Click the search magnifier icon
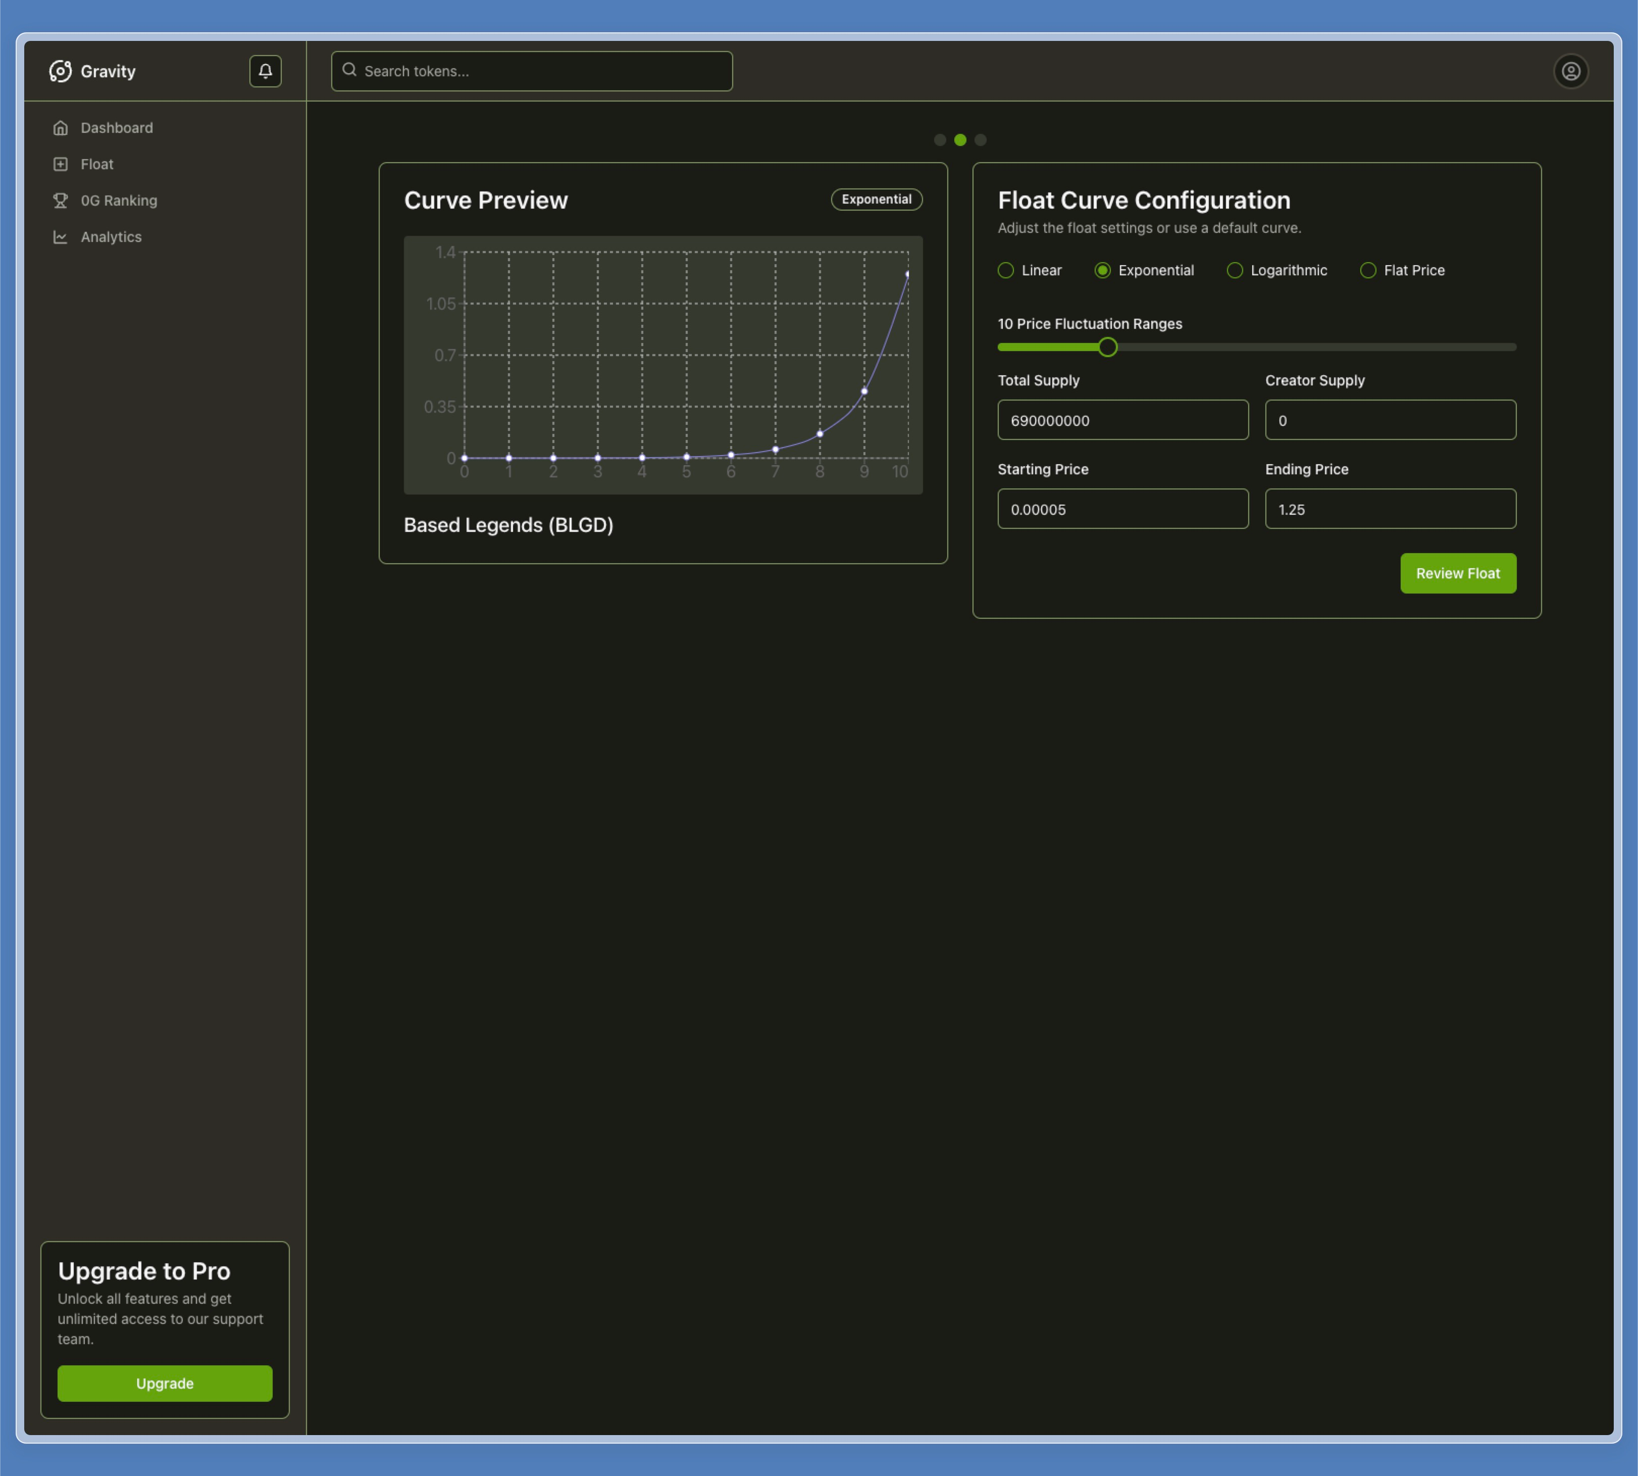Viewport: 1638px width, 1476px height. pyautogui.click(x=349, y=71)
